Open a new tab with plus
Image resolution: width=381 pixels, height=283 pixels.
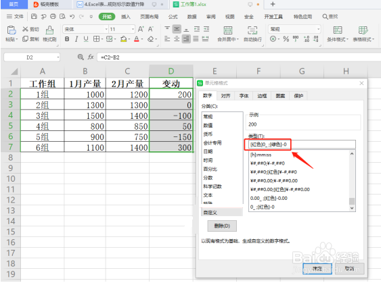click(273, 4)
